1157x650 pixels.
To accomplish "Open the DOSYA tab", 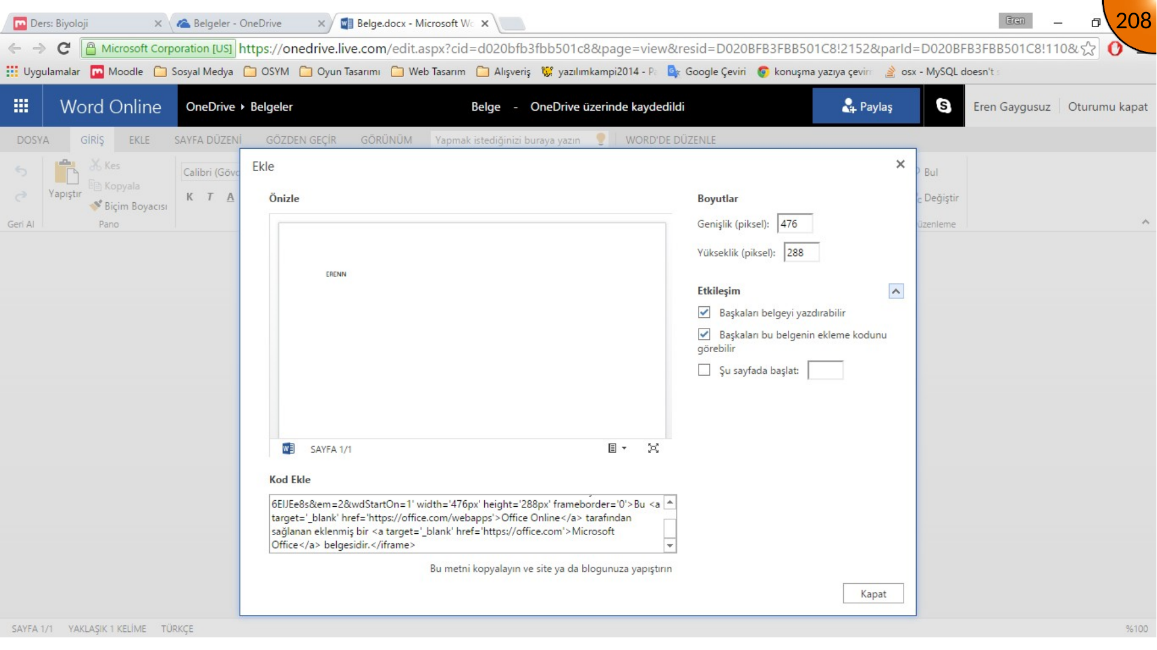I will (x=33, y=140).
